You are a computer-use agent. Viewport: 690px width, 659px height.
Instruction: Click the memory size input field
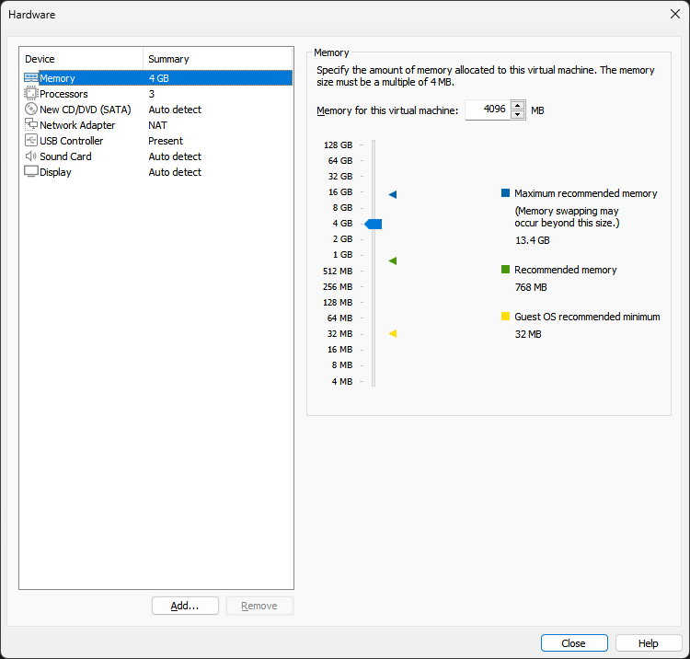(x=488, y=110)
